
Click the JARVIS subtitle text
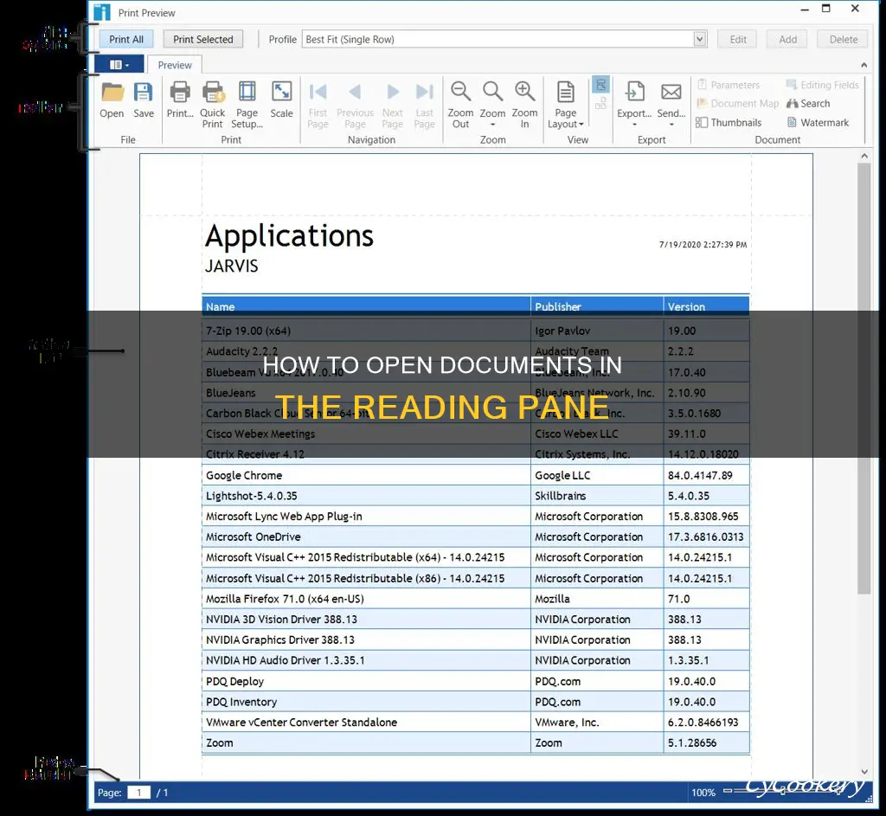pos(232,267)
